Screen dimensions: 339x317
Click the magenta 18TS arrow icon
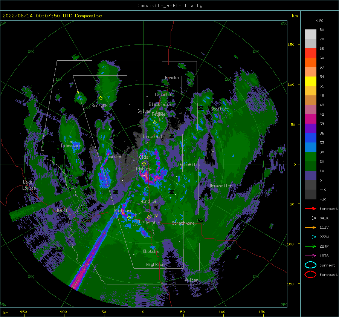pyautogui.click(x=310, y=256)
